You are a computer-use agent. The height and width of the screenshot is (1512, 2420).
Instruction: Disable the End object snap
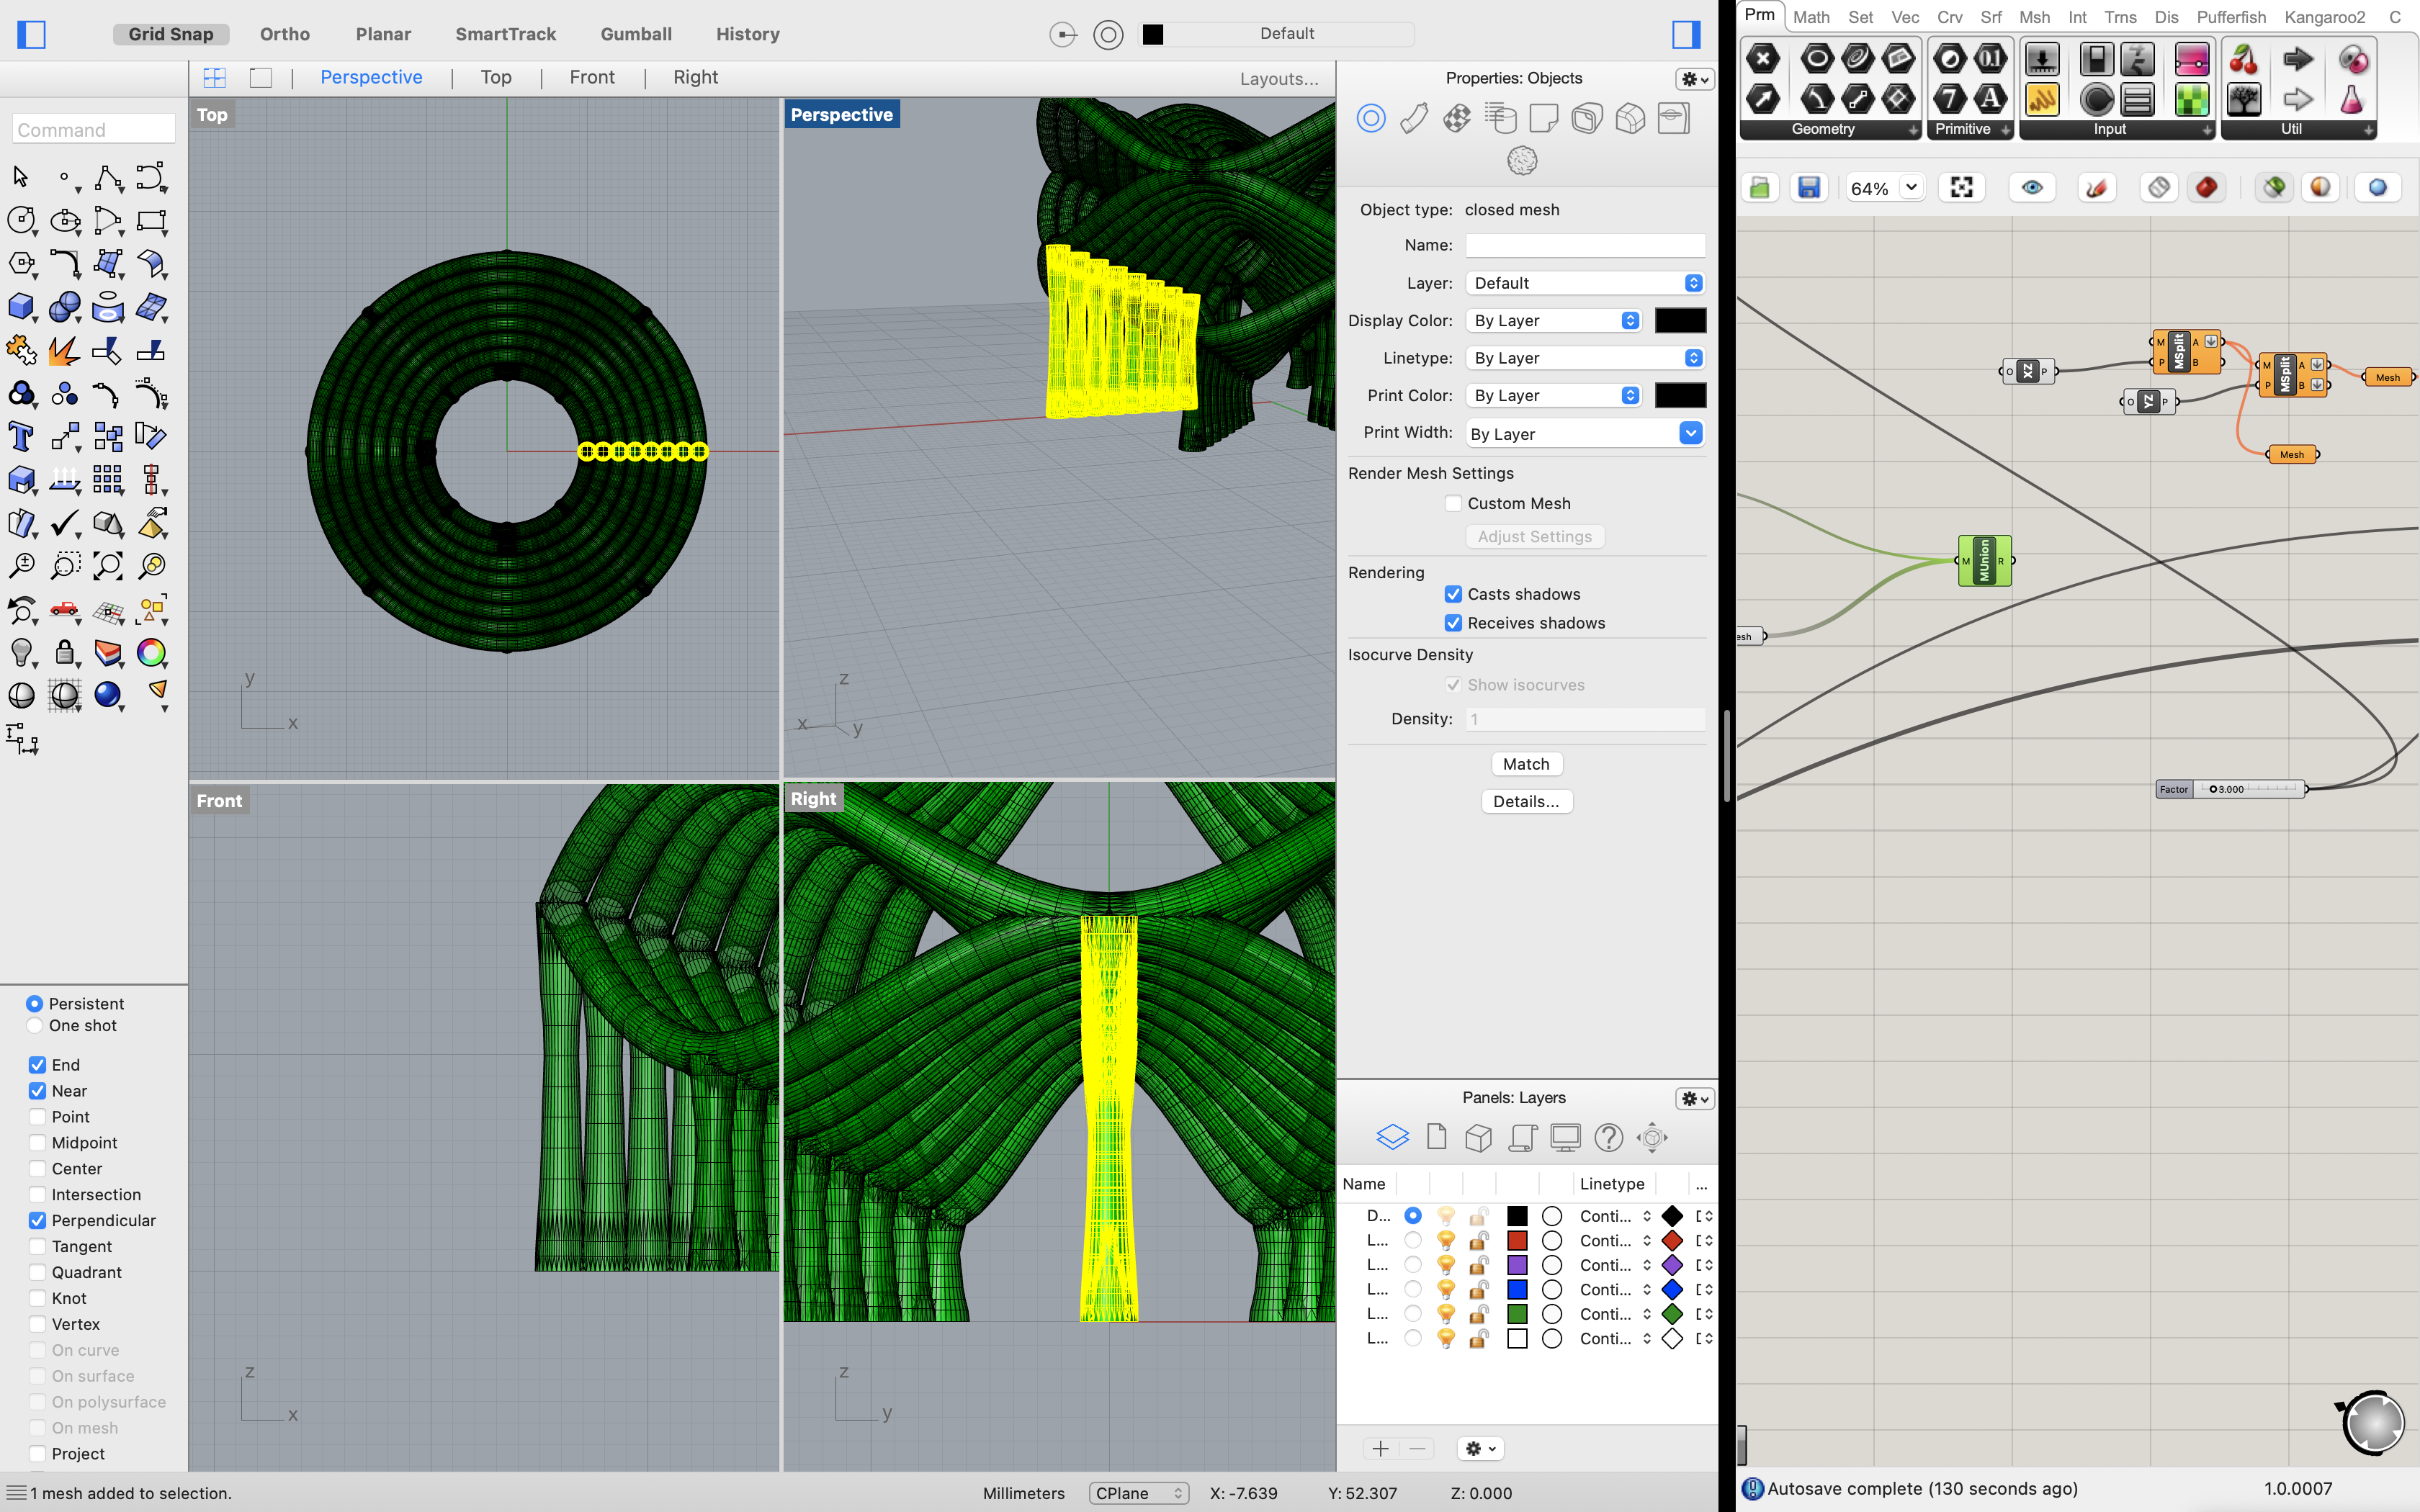click(x=37, y=1065)
